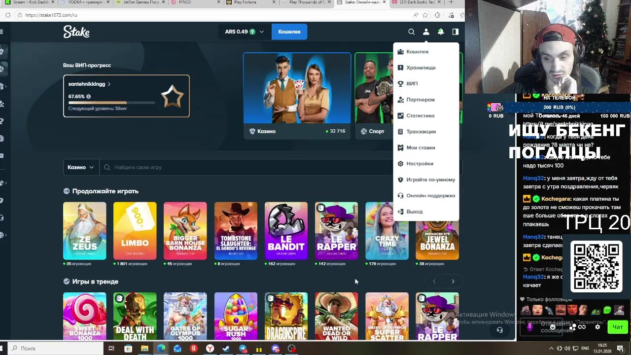The image size is (631, 355).
Task: Select Хранилище in the user menu
Action: click(x=426, y=68)
